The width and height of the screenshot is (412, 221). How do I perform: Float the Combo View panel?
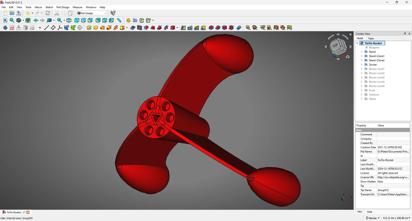coord(405,34)
